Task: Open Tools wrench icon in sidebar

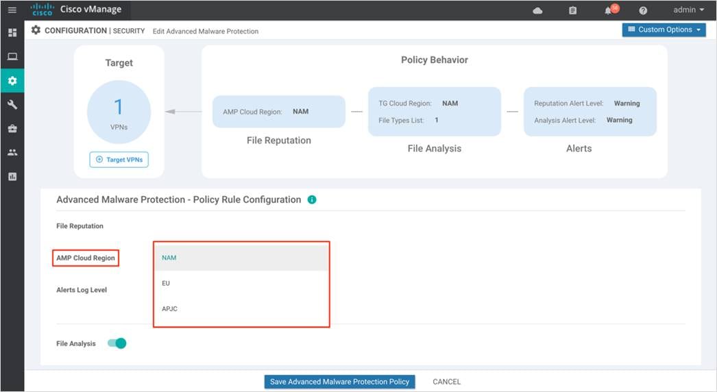Action: tap(12, 105)
